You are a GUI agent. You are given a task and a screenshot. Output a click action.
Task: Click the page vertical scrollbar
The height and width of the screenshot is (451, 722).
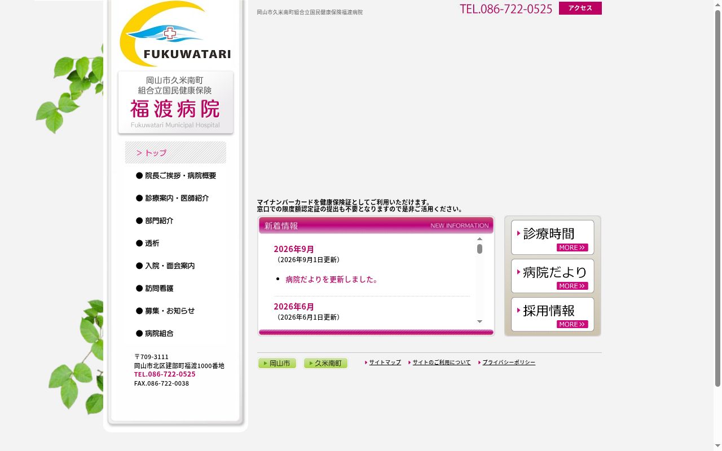pyautogui.click(x=717, y=198)
